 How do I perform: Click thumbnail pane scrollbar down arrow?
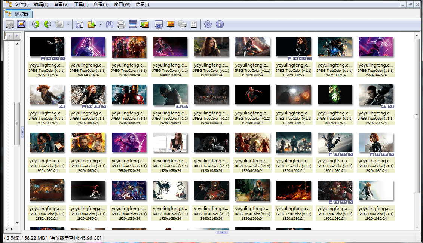click(417, 227)
